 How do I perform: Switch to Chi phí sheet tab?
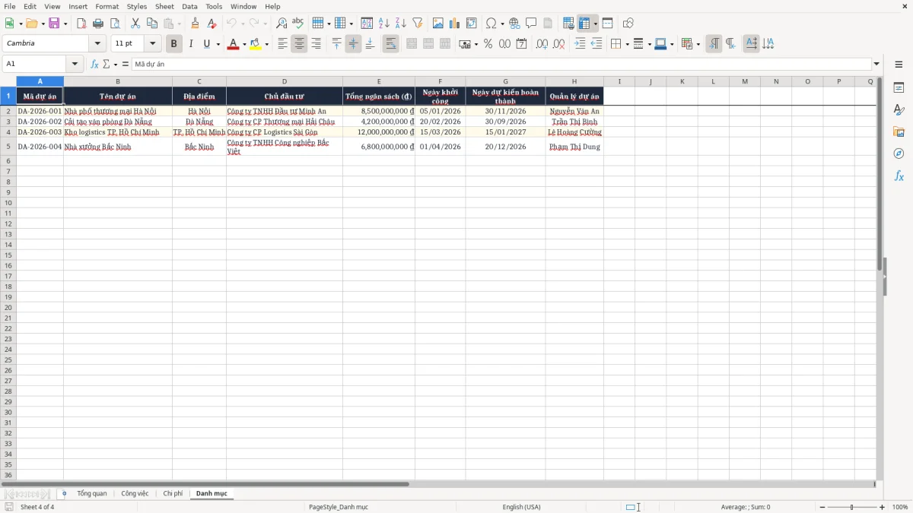173,494
